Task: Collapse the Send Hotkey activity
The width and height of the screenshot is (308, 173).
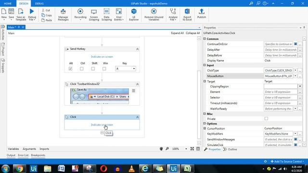Action: pos(137,49)
